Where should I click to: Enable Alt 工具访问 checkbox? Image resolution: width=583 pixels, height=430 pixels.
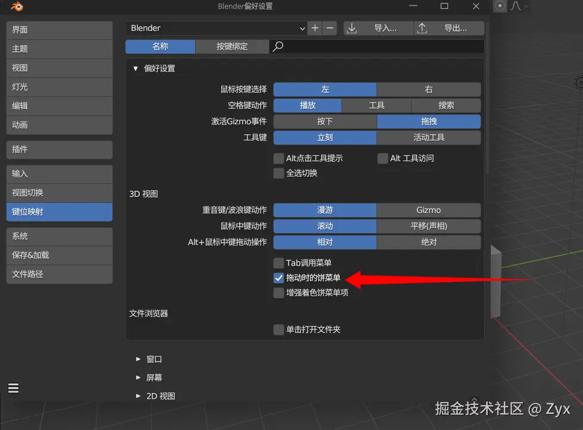(x=383, y=158)
